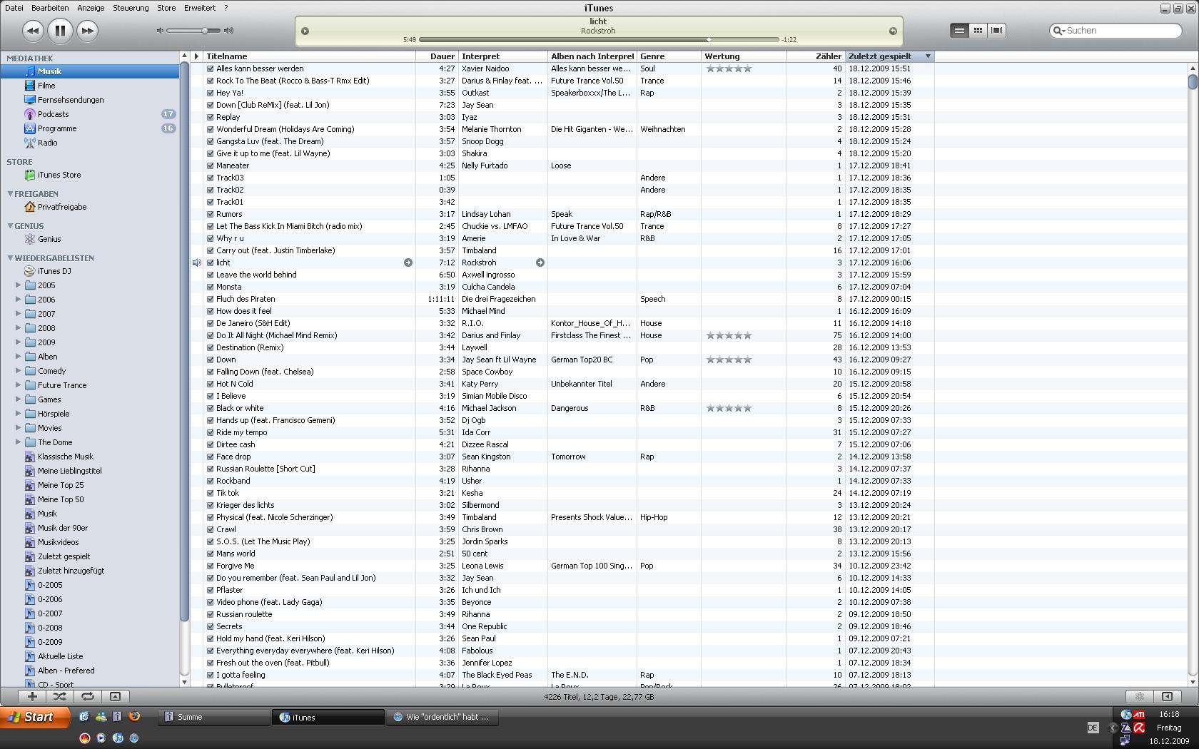Image resolution: width=1199 pixels, height=749 pixels.
Task: Open the iTunes Store
Action: click(59, 175)
